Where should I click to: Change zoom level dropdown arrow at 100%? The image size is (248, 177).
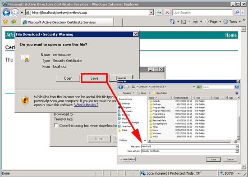coord(239,173)
